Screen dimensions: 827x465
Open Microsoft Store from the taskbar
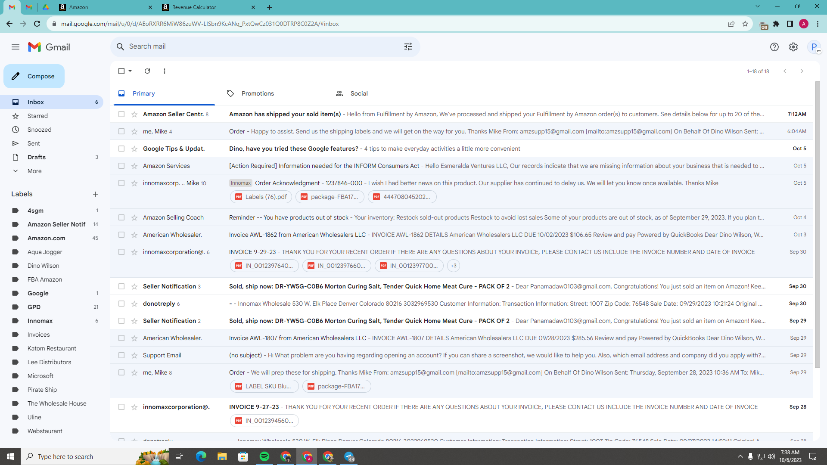[243, 456]
